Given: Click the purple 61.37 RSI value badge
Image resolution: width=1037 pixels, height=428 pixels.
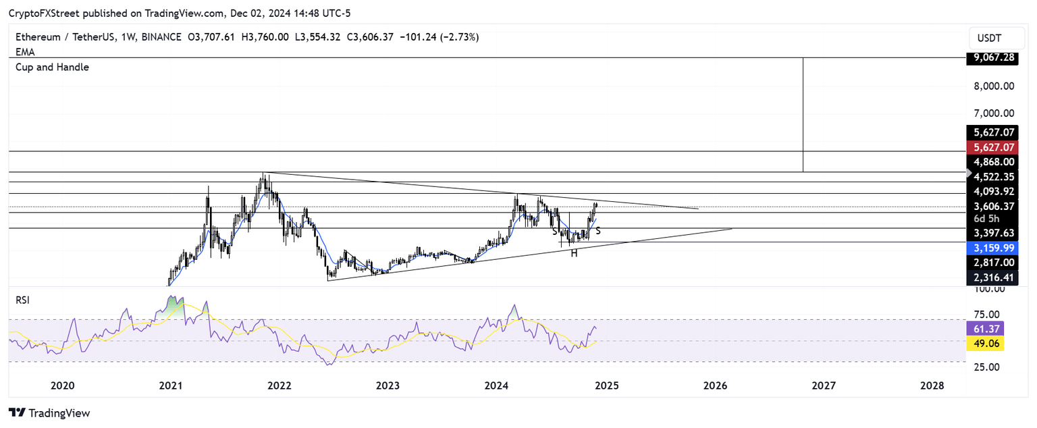Looking at the screenshot, I should pyautogui.click(x=986, y=329).
